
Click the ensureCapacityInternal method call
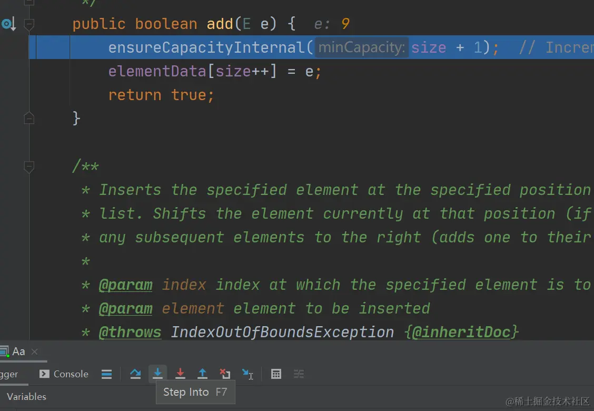pos(207,48)
